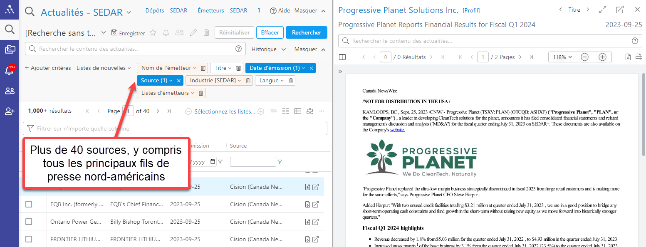Click the app logo at top of sidebar

click(9, 9)
